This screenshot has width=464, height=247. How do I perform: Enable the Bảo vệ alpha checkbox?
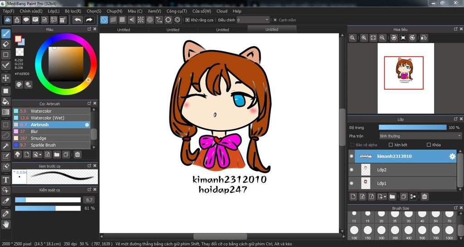pos(352,145)
